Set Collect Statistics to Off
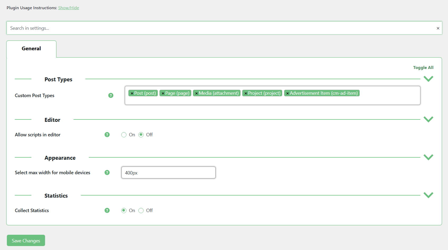This screenshot has width=448, height=250. point(141,211)
